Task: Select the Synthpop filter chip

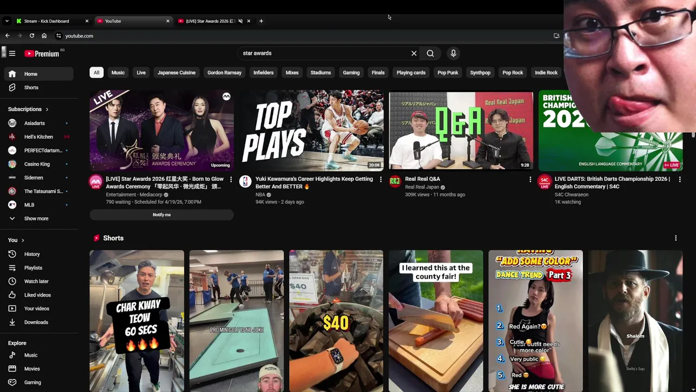Action: [x=480, y=72]
